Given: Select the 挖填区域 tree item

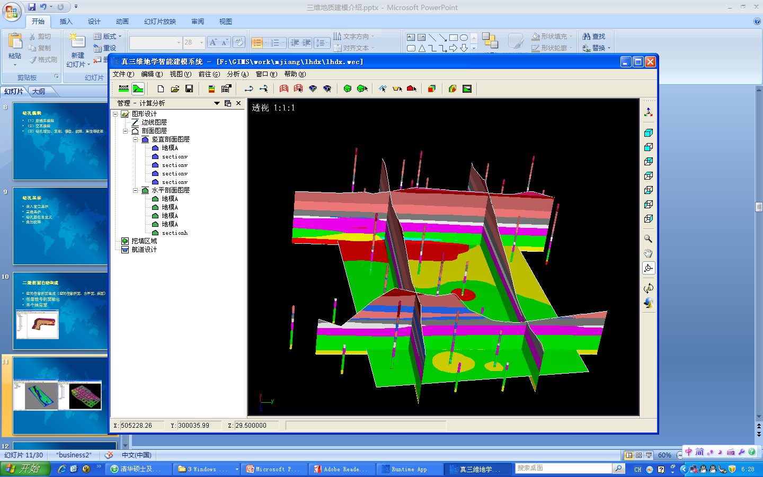Looking at the screenshot, I should pyautogui.click(x=144, y=241).
